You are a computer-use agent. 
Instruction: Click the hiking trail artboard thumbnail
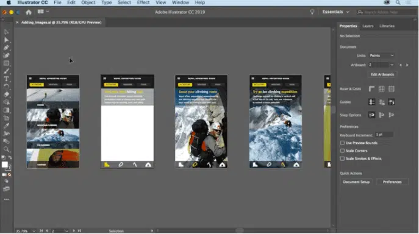click(127, 121)
